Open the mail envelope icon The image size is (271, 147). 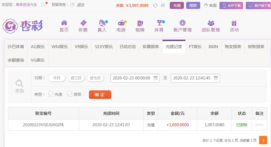[44, 5]
